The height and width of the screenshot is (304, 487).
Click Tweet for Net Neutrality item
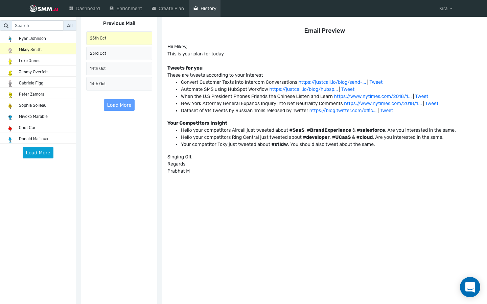click(432, 103)
